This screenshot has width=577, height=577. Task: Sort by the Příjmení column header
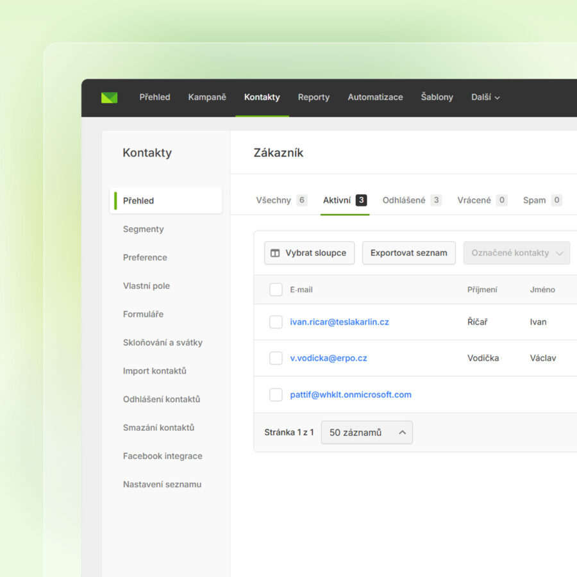pyautogui.click(x=482, y=290)
